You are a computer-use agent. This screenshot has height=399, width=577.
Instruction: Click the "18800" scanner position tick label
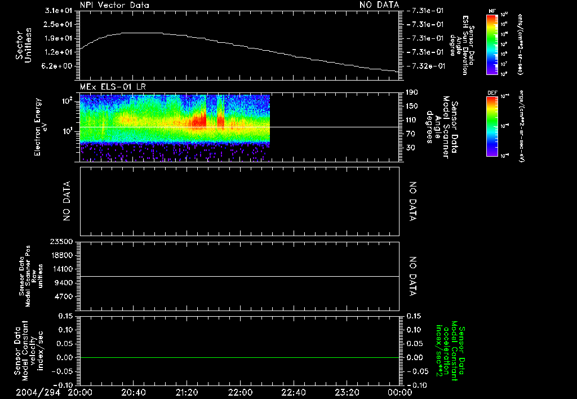pos(61,255)
